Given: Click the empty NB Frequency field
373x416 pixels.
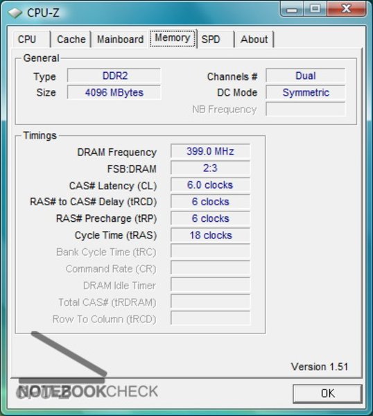Looking at the screenshot, I should click(306, 110).
